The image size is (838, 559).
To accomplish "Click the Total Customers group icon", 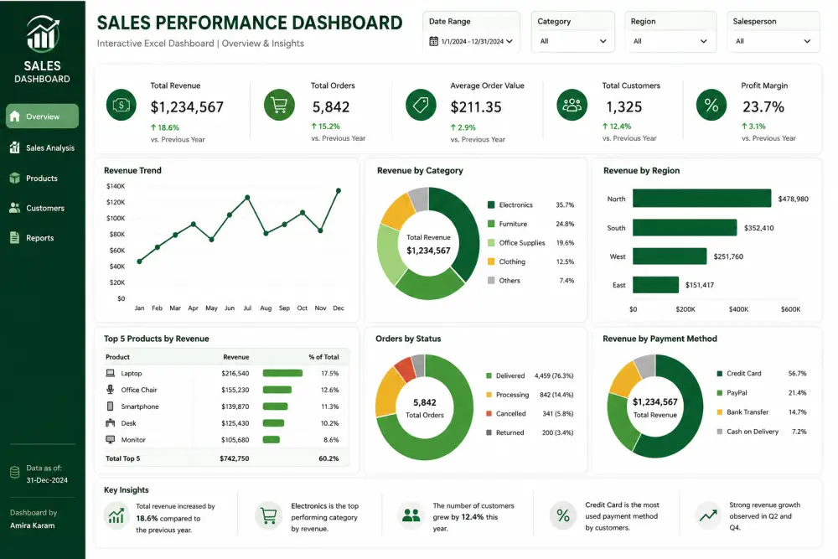I will pyautogui.click(x=572, y=105).
